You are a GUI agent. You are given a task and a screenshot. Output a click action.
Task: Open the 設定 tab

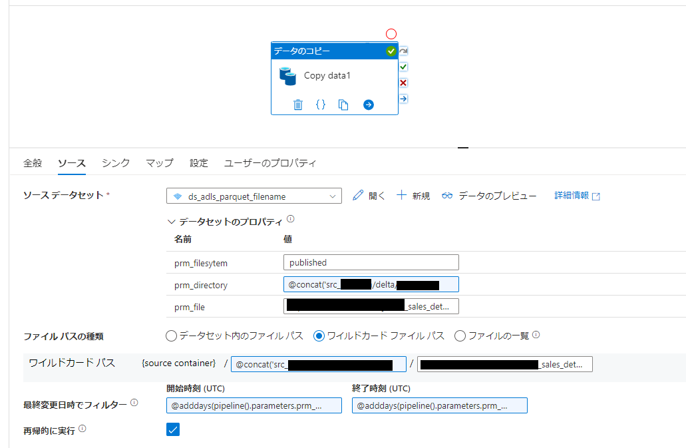pyautogui.click(x=199, y=163)
